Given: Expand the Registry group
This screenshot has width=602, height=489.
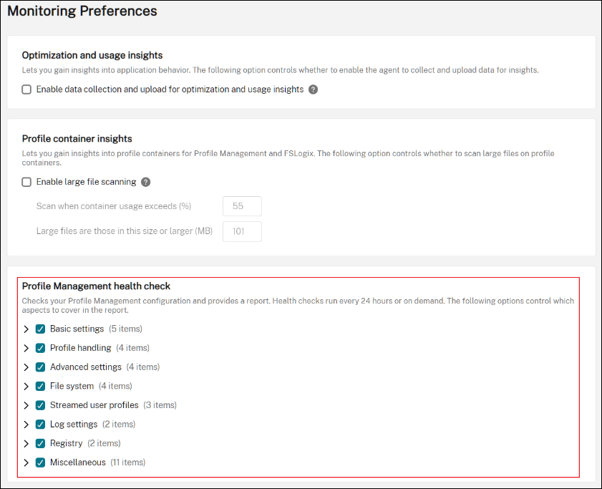Looking at the screenshot, I should pos(26,443).
